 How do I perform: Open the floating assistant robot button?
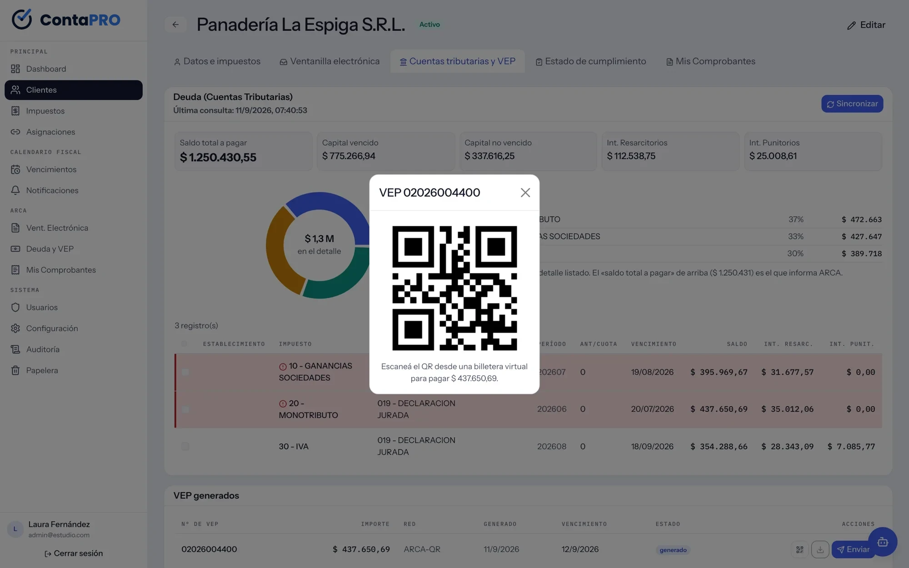click(x=883, y=542)
